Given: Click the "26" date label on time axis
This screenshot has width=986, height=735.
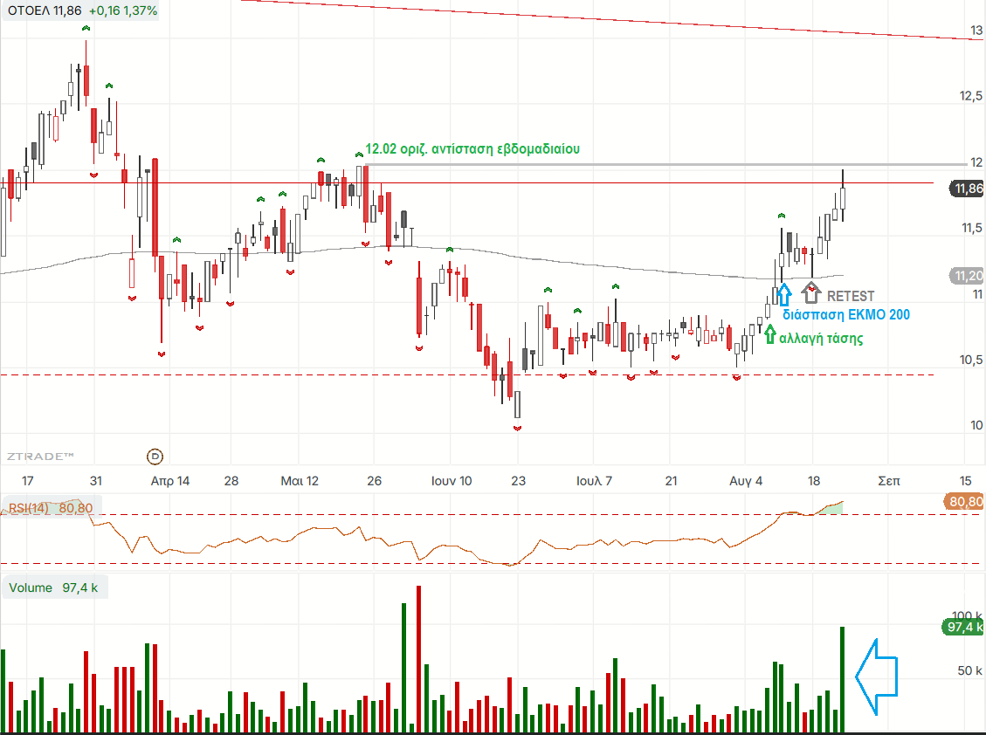Looking at the screenshot, I should pyautogui.click(x=374, y=481).
